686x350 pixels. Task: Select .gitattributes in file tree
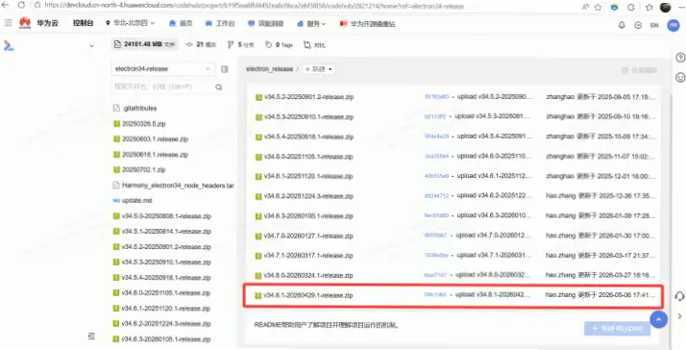click(x=139, y=109)
